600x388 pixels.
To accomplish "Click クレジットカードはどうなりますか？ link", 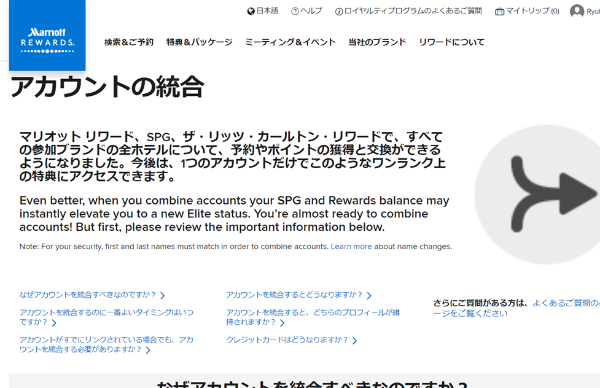I will tap(287, 340).
